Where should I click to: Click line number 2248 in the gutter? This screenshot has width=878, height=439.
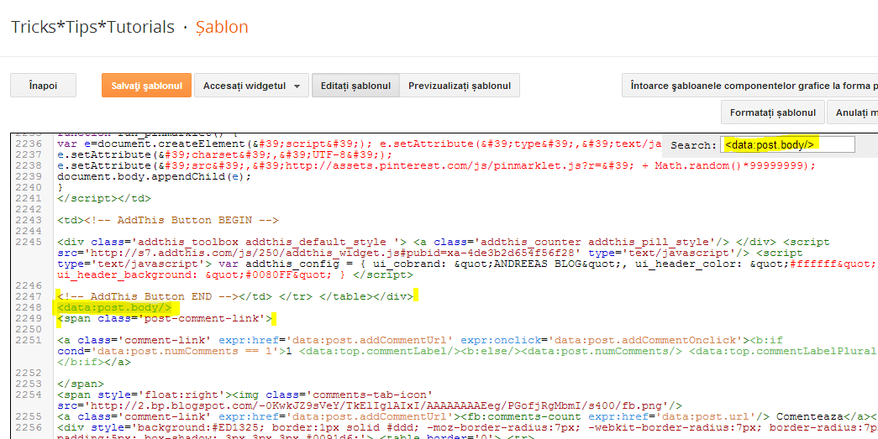click(x=29, y=307)
